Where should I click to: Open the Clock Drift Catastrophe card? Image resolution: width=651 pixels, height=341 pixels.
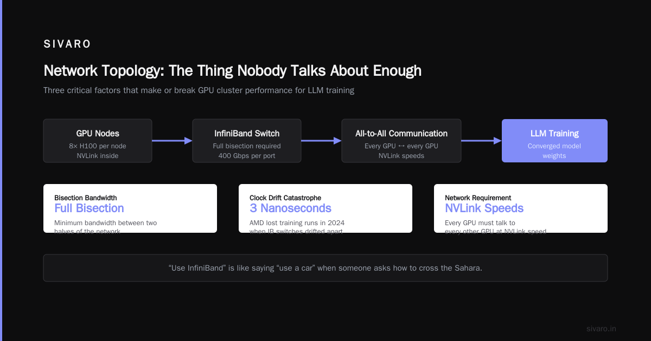tap(325, 208)
